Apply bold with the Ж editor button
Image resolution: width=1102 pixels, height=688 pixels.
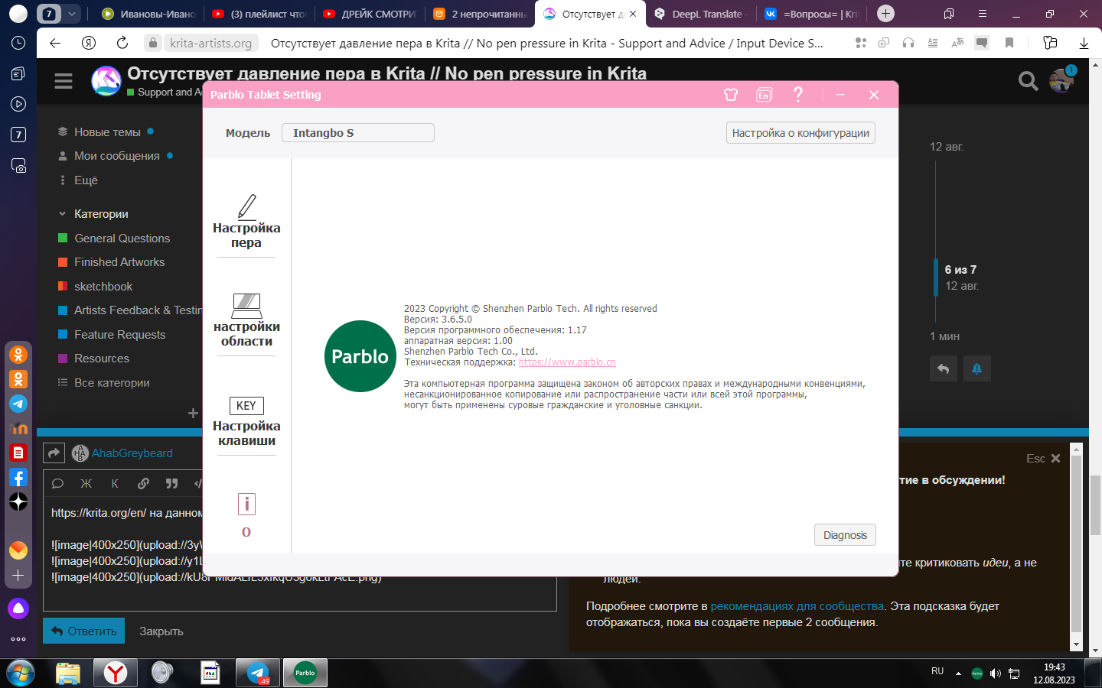[x=86, y=483]
